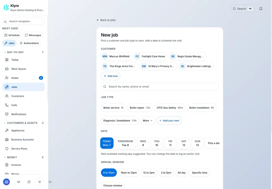Screen dimensions: 272x189
Task: Click Pick a date button
Action: coord(212,143)
